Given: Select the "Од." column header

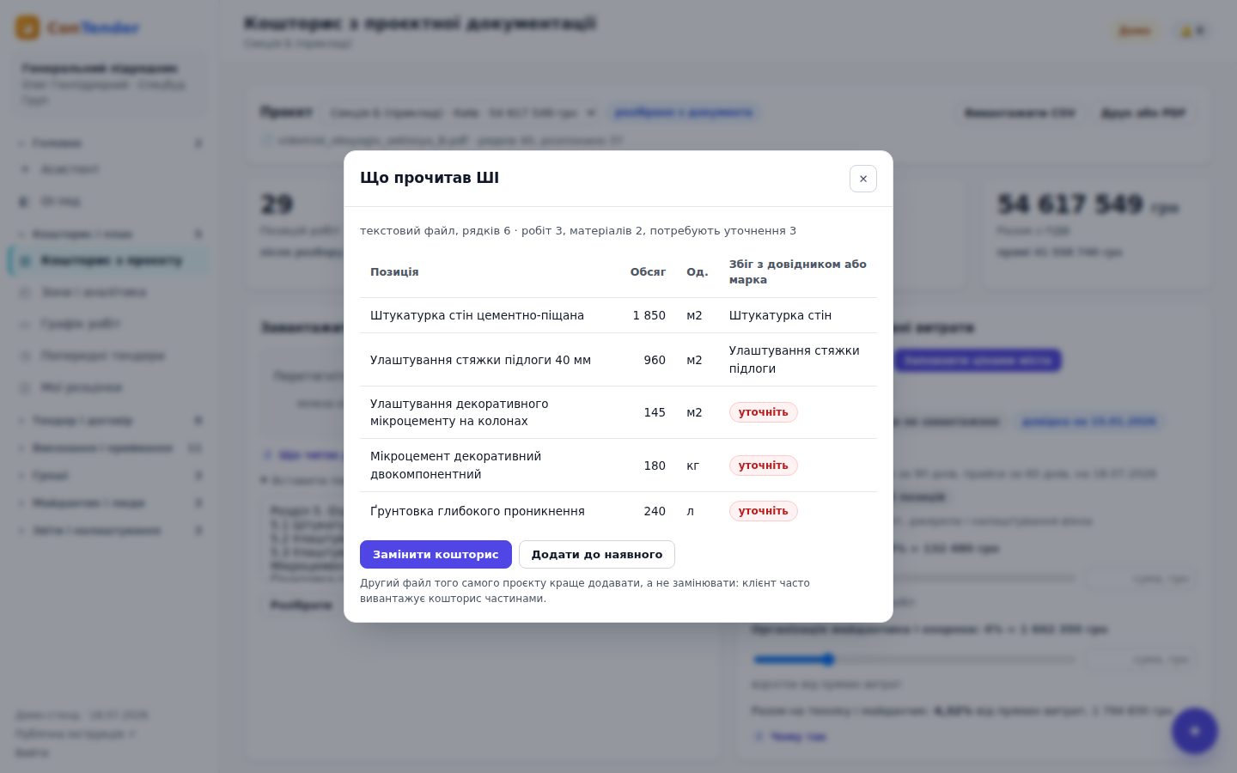Looking at the screenshot, I should coord(698,272).
